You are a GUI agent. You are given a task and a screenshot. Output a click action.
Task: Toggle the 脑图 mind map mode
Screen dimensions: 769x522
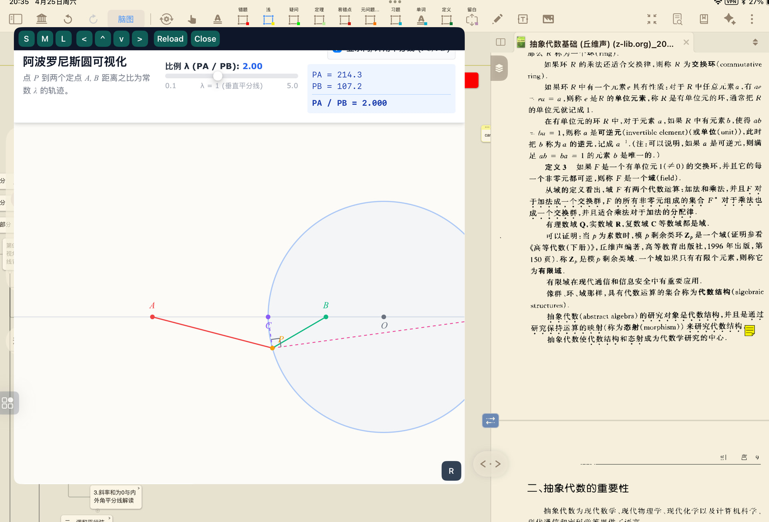point(125,19)
